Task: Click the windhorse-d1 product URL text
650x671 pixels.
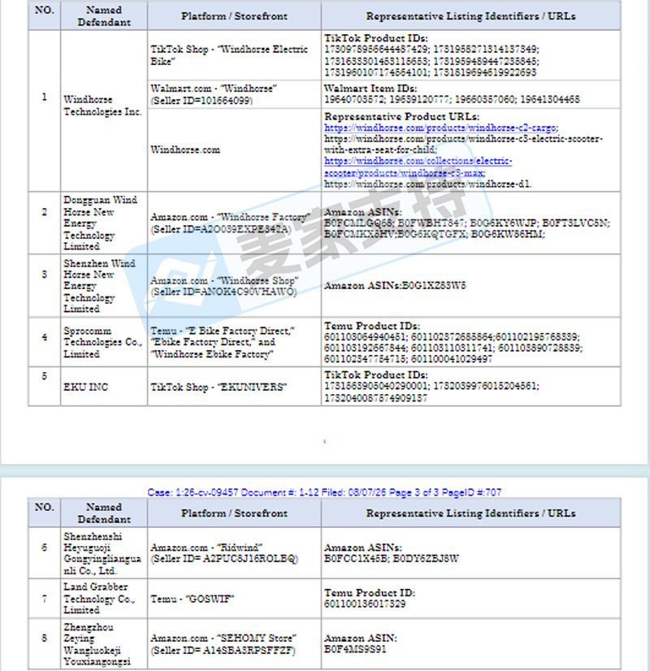Action: click(427, 184)
